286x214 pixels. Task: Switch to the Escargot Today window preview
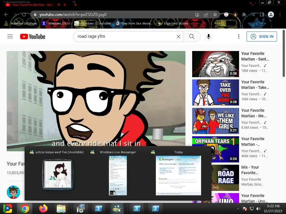[x=178, y=176]
